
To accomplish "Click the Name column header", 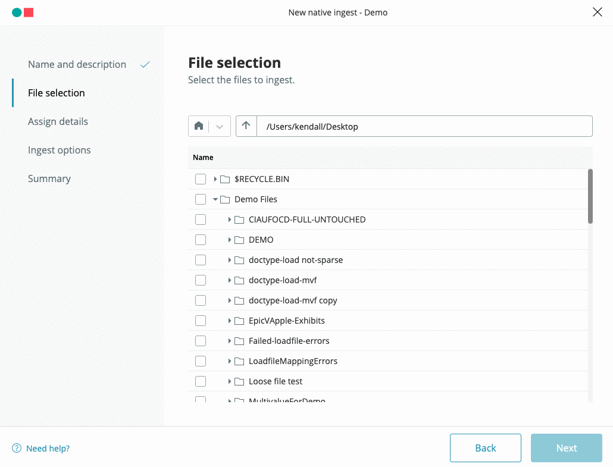I will tap(203, 158).
